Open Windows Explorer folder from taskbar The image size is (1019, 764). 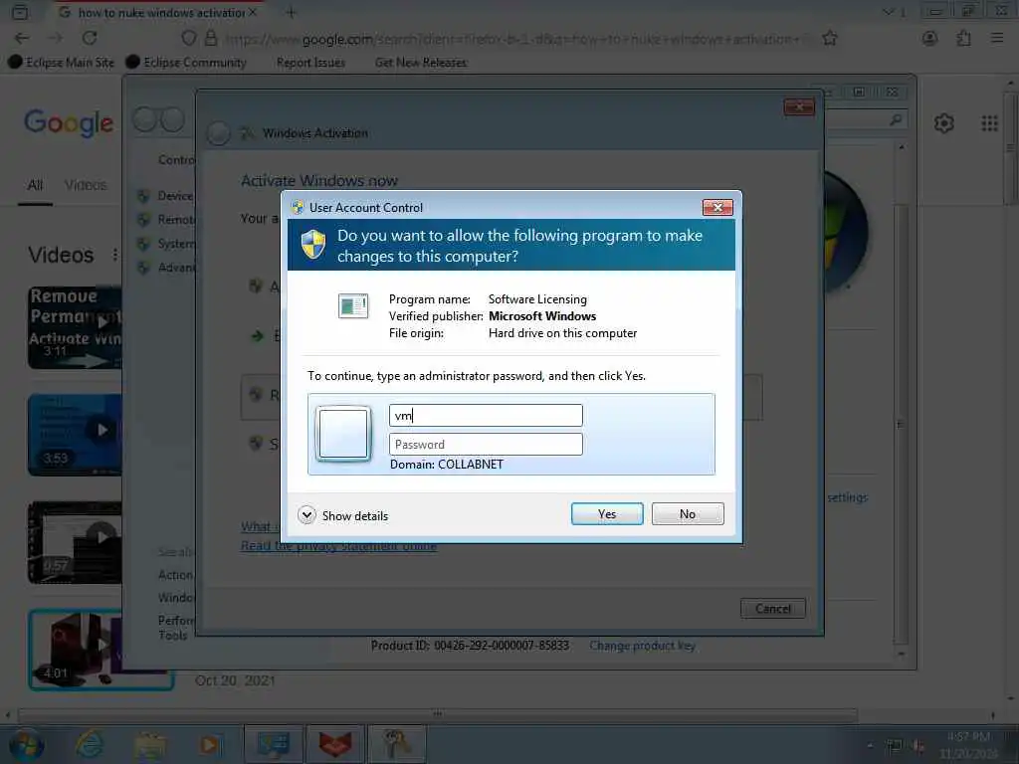pos(149,744)
